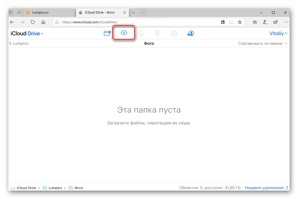This screenshot has height=199, width=298.
Task: Open the share with people icon
Action: coord(191,33)
